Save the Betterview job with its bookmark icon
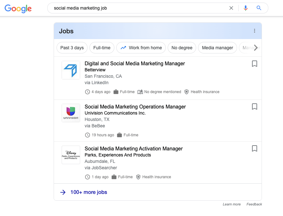283x216 pixels. [255, 64]
